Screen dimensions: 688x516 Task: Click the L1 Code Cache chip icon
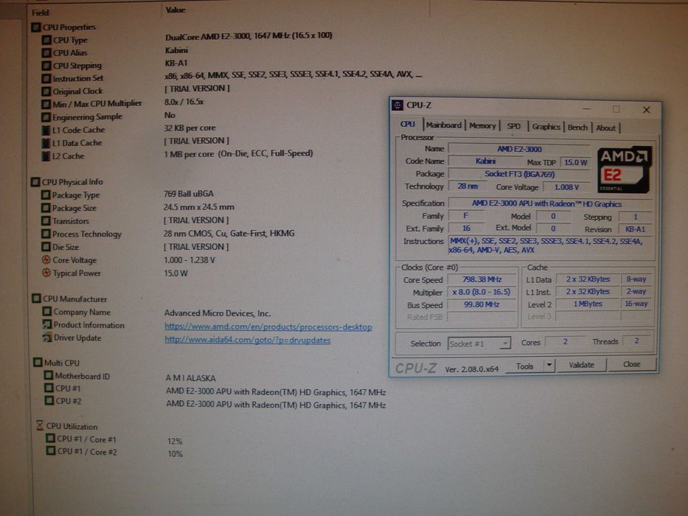coord(46,130)
